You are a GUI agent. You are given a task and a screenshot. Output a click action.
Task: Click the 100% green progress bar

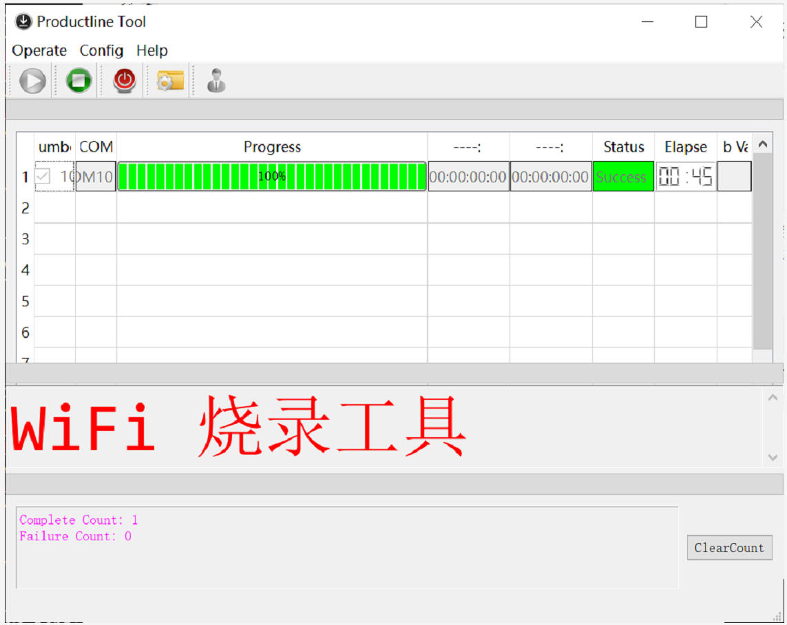[x=272, y=177]
